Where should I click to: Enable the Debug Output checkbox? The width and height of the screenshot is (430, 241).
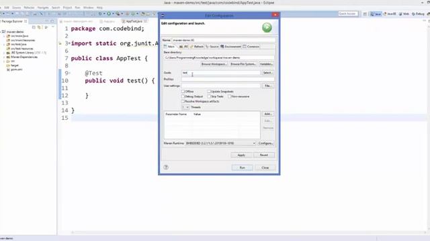coord(183,96)
